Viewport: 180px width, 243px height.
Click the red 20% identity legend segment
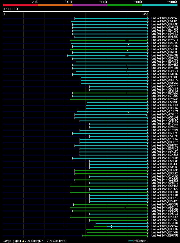[20, 5]
